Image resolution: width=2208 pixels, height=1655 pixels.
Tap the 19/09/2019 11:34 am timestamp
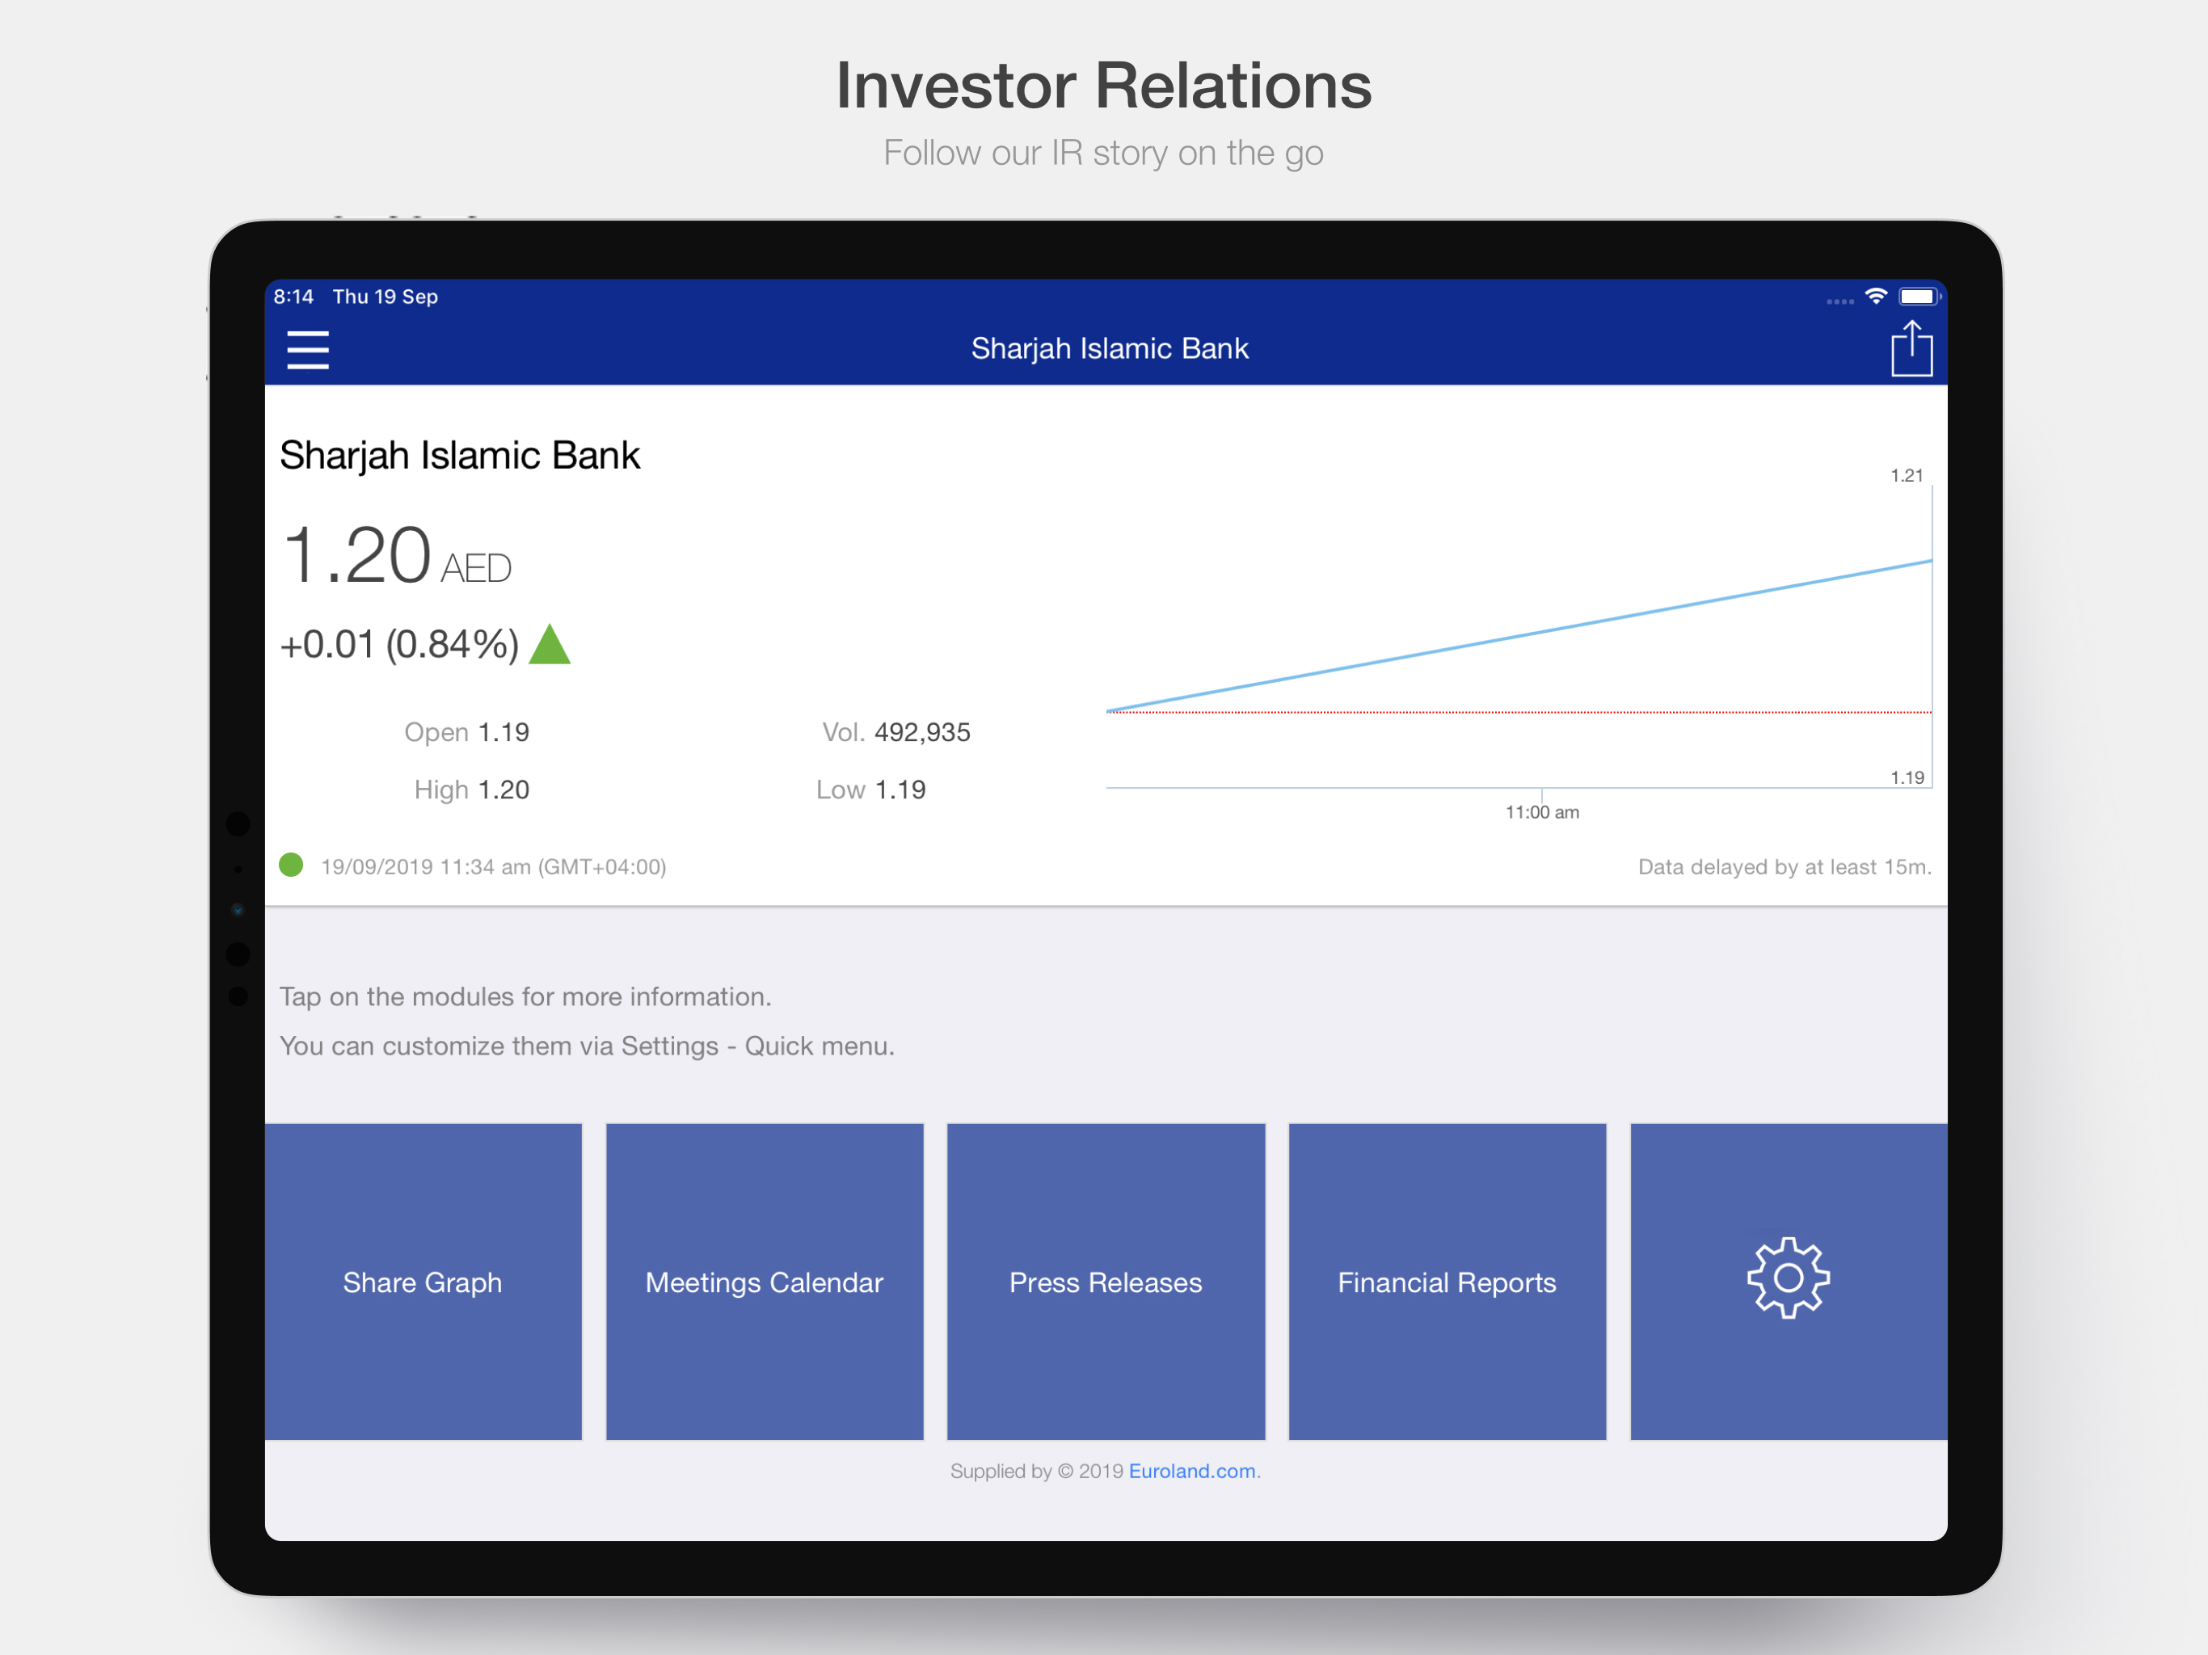(x=493, y=866)
